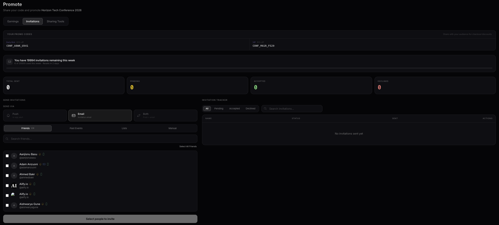This screenshot has height=225, width=499.
Task: Click the weekly invitations usage progress bar
Action: 249,68
